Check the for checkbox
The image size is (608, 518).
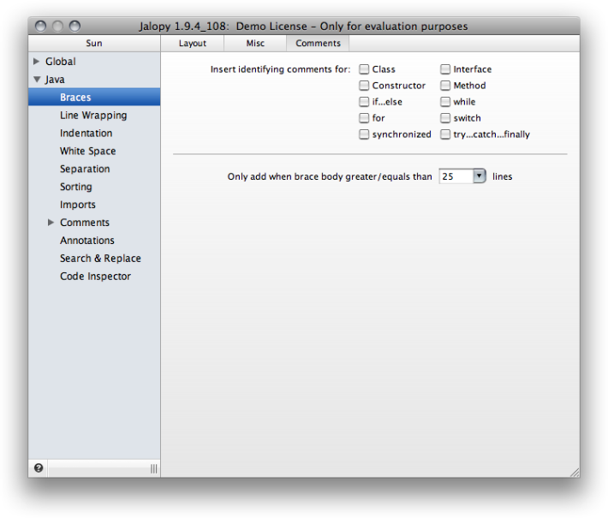[x=364, y=118]
